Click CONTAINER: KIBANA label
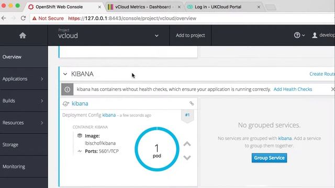Screen dimensions: 335x188 coord(90,127)
